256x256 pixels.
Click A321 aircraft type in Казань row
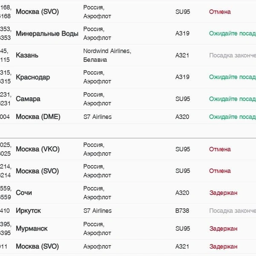(x=182, y=55)
